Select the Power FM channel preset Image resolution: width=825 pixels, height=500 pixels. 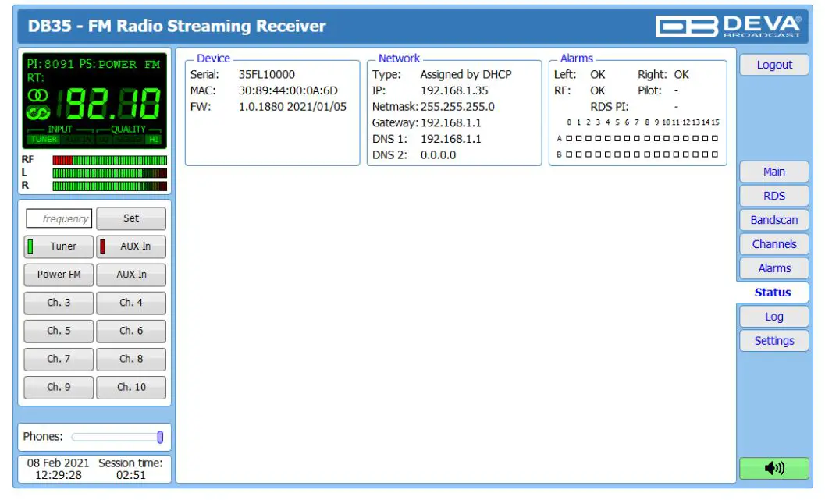[x=58, y=275]
